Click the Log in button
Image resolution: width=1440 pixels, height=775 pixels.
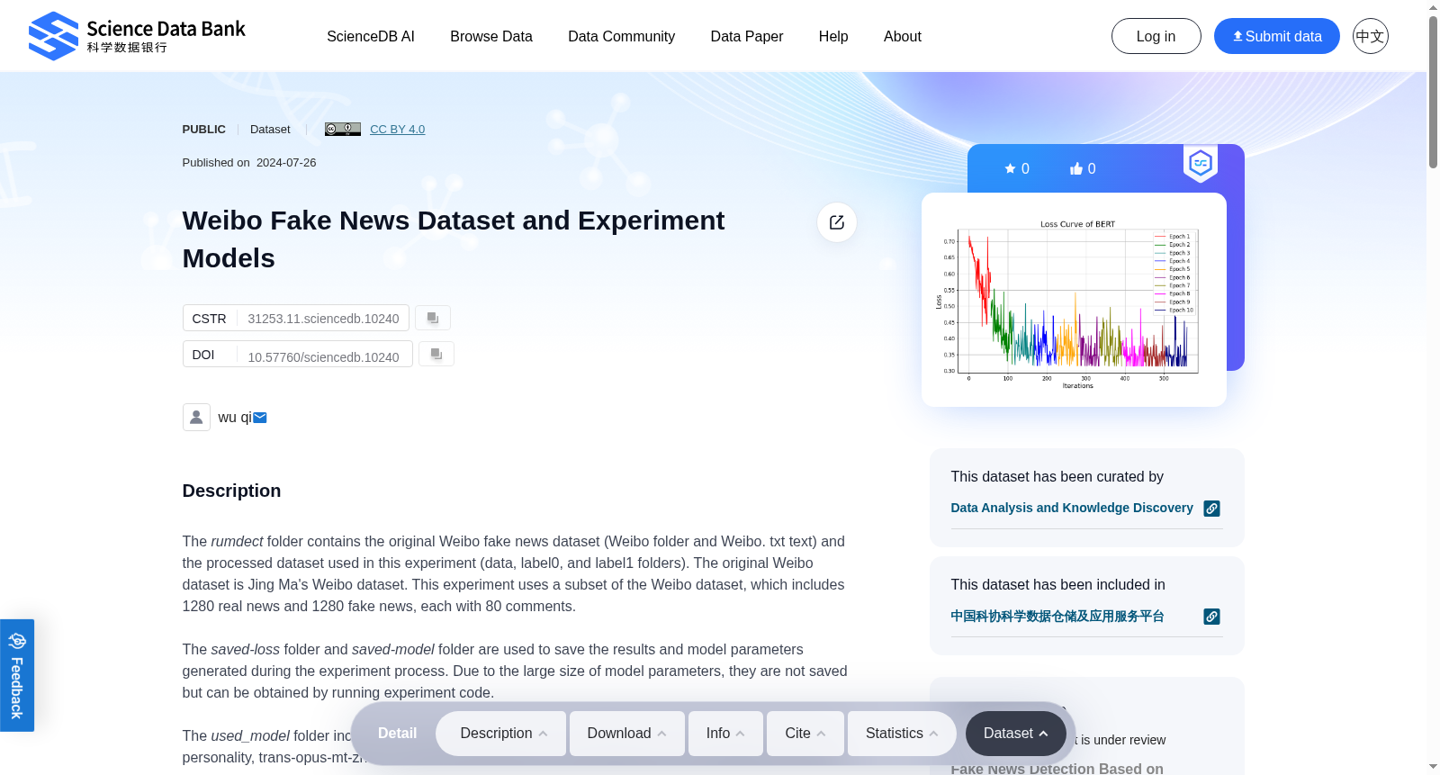tap(1156, 36)
